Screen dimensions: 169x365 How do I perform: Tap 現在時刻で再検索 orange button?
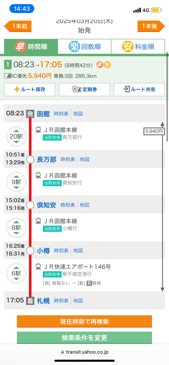(84, 321)
